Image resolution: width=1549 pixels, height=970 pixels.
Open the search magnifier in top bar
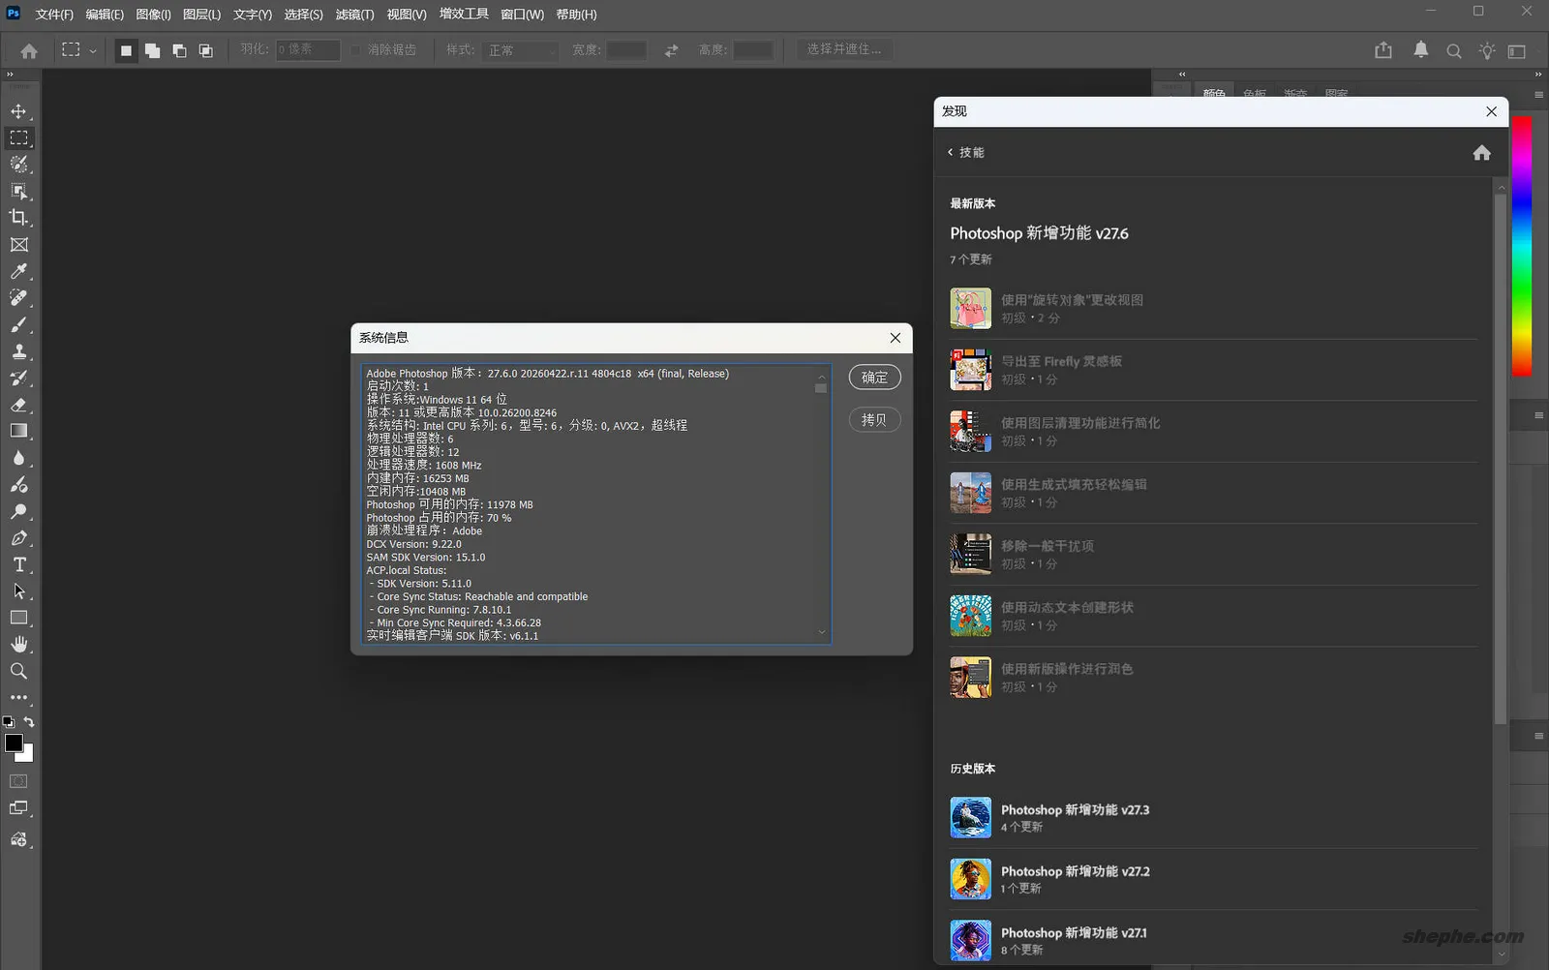click(1454, 51)
